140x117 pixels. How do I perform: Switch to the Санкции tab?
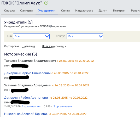coord(26,10)
